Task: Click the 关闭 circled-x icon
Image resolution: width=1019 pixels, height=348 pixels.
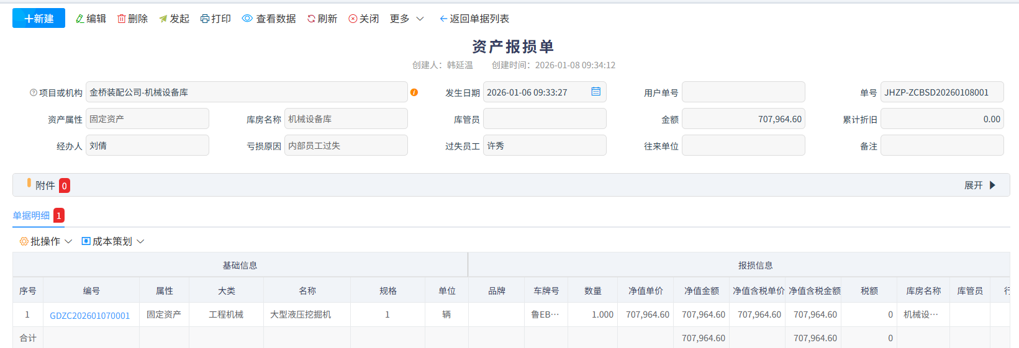Action: pyautogui.click(x=353, y=19)
